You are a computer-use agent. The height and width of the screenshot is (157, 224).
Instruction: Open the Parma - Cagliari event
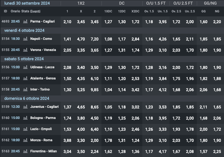point(42,21)
